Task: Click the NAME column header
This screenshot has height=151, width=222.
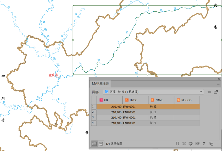Action: [x=161, y=100]
